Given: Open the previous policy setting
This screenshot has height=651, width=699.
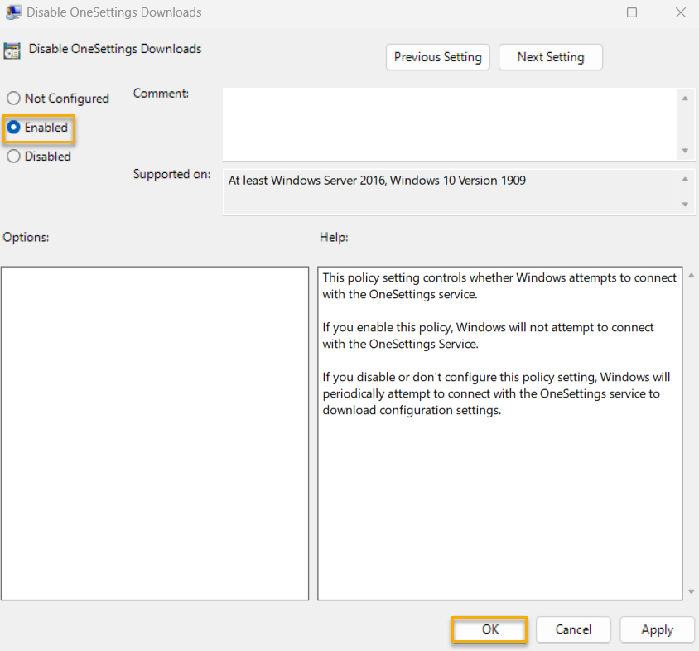Looking at the screenshot, I should [x=437, y=57].
